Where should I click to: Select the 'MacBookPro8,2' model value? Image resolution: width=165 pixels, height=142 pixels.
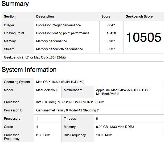(x=48, y=90)
